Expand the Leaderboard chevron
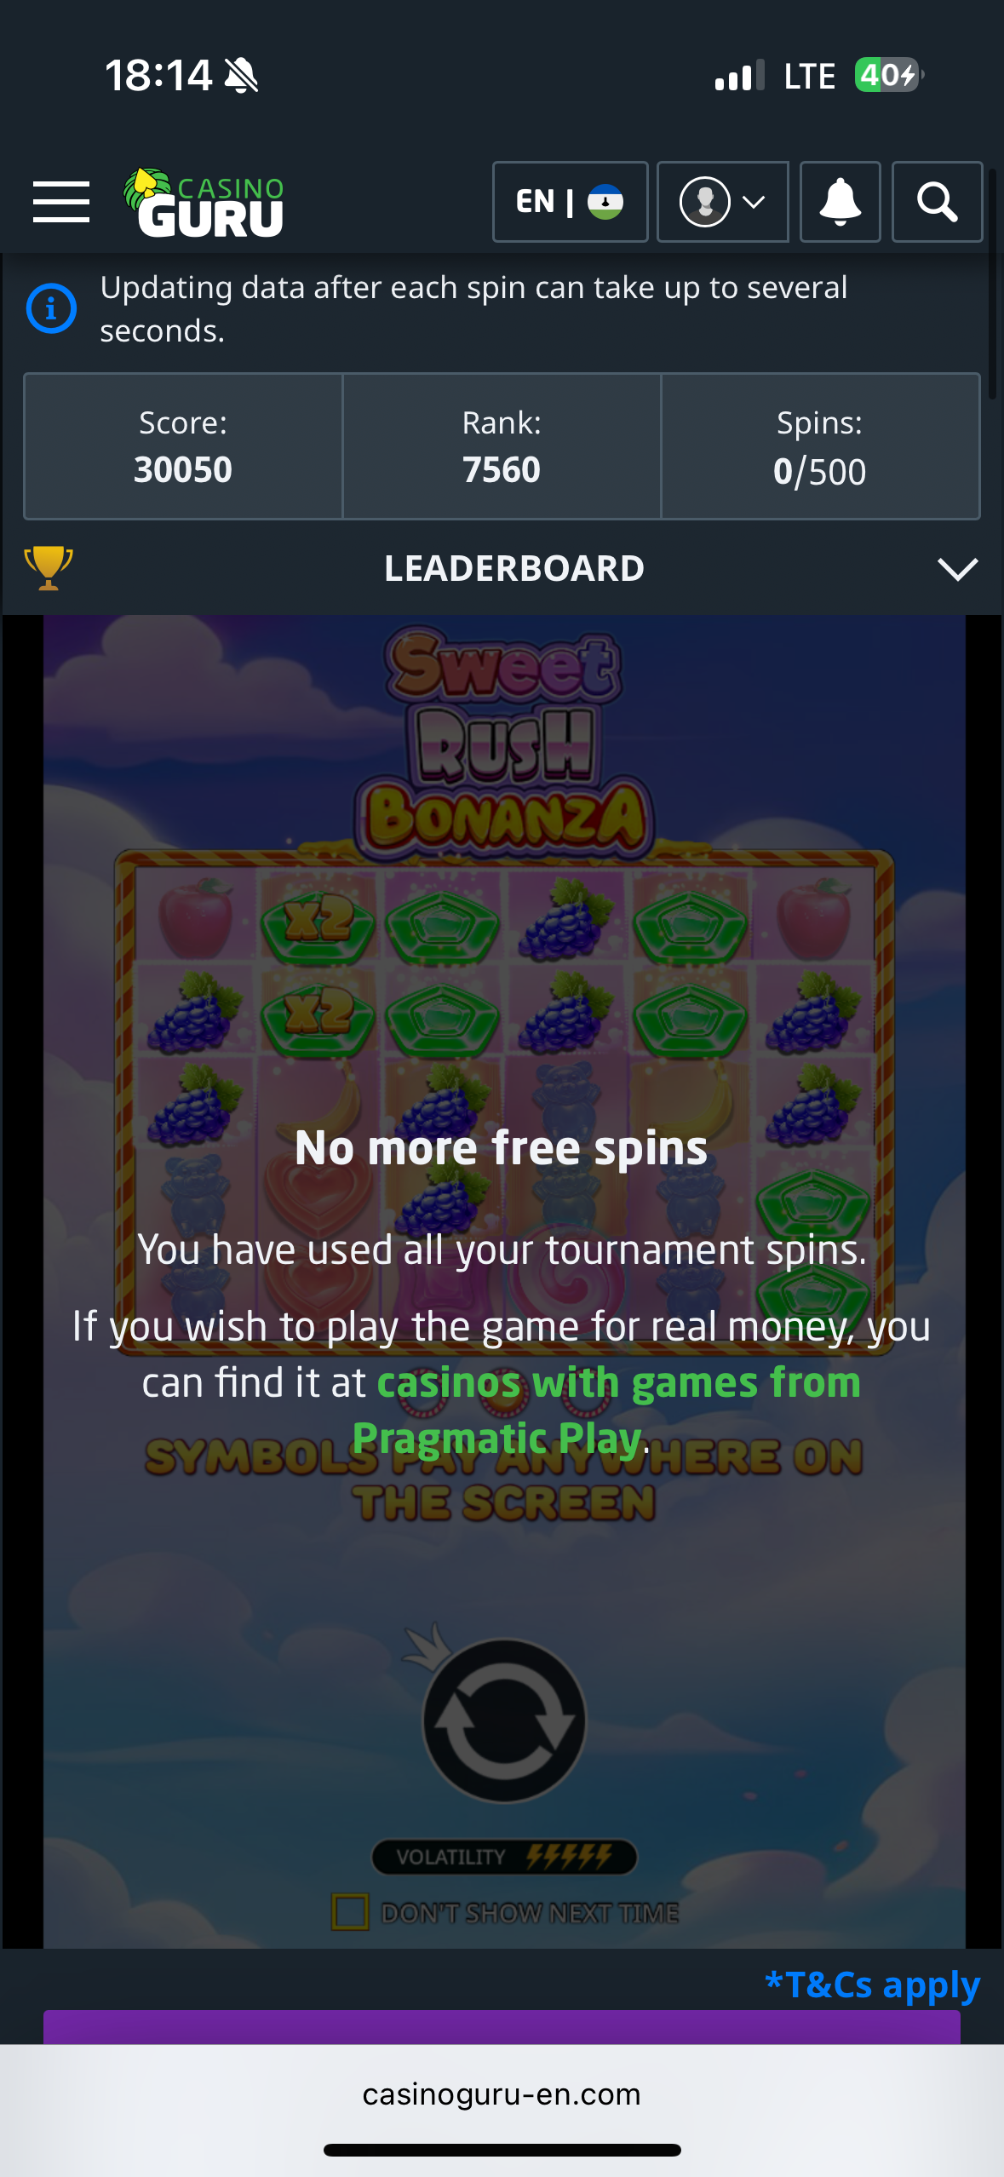The image size is (1004, 2177). 957,569
